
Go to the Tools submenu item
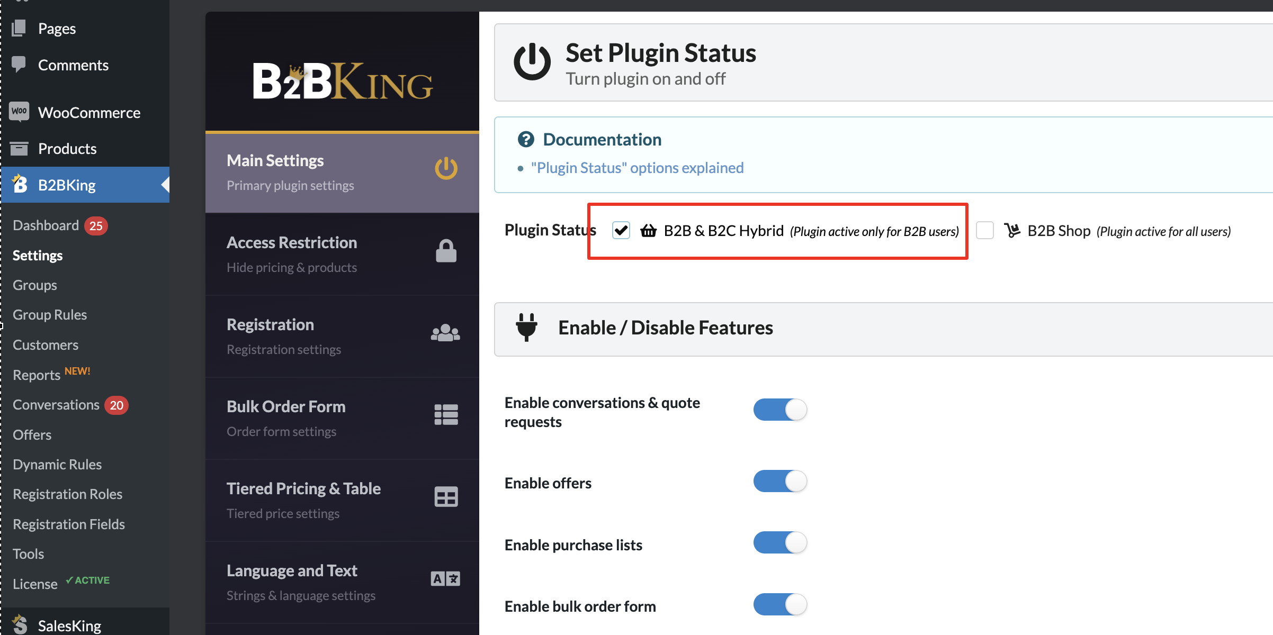coord(28,554)
